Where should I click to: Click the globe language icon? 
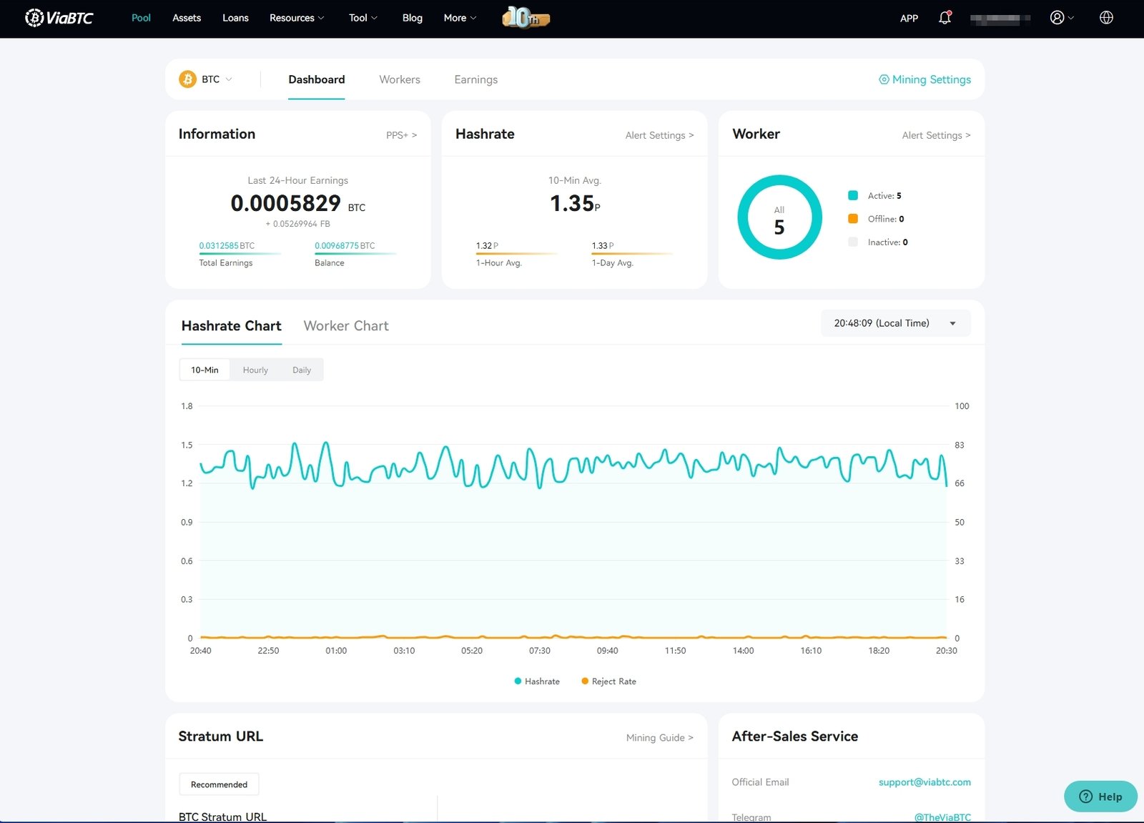pos(1106,18)
